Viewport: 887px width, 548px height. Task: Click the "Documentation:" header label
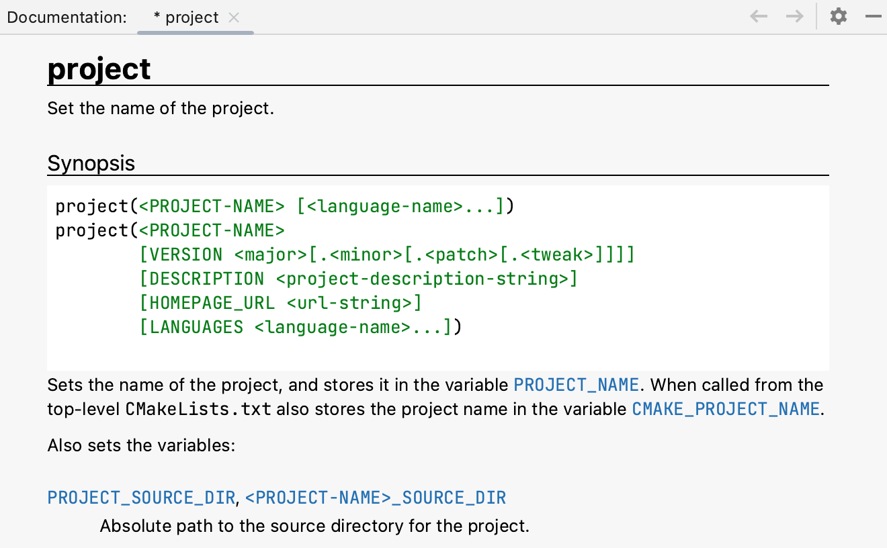(x=66, y=17)
